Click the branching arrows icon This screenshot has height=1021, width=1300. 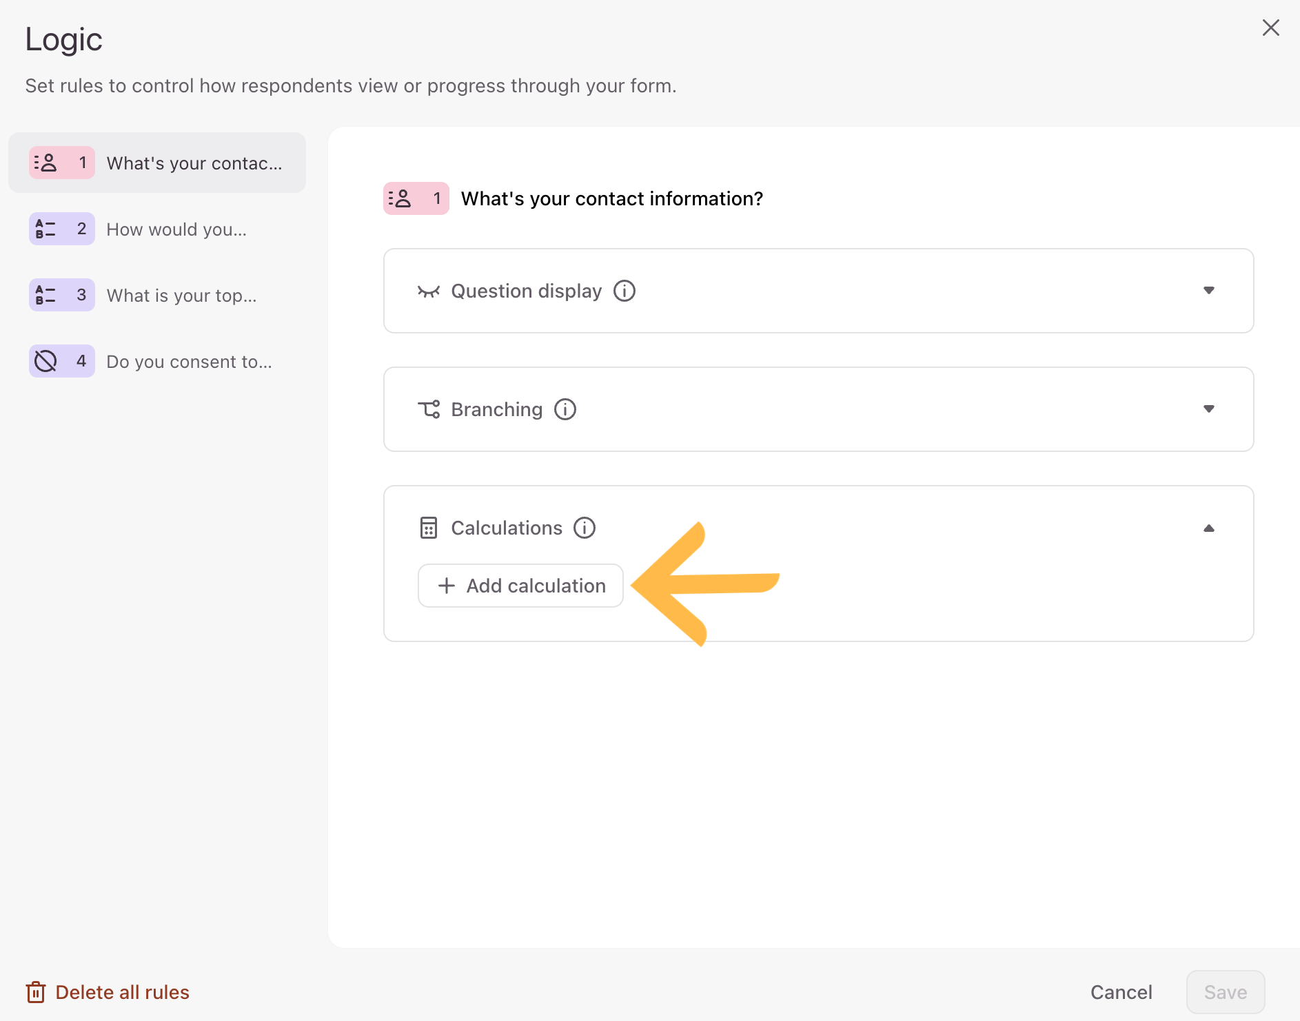pos(429,409)
